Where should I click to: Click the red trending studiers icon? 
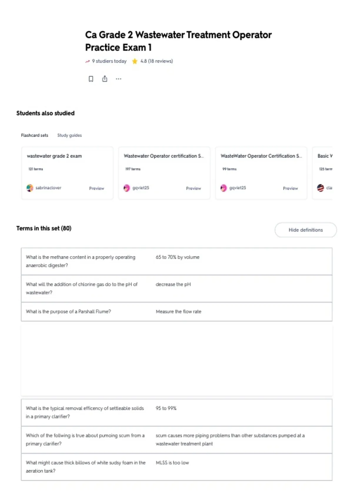pyautogui.click(x=87, y=61)
